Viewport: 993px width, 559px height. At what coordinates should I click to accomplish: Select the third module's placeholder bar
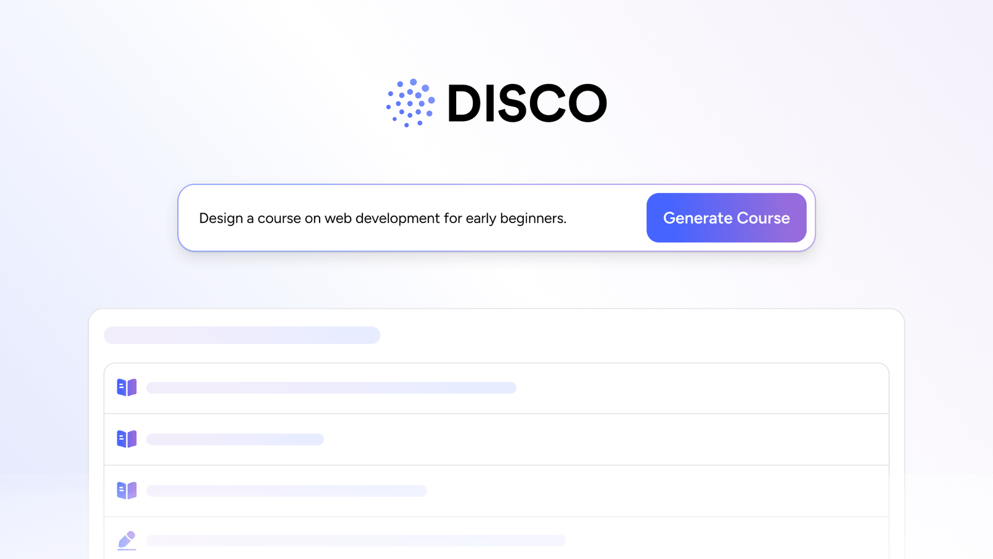[x=286, y=490]
